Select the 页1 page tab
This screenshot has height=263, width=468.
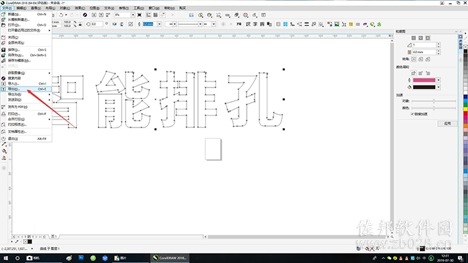pos(54,236)
